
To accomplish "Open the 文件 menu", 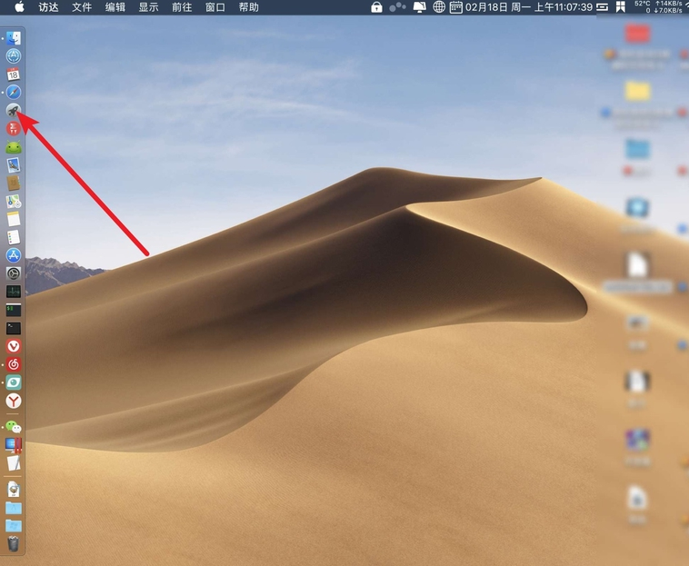I will click(x=82, y=7).
